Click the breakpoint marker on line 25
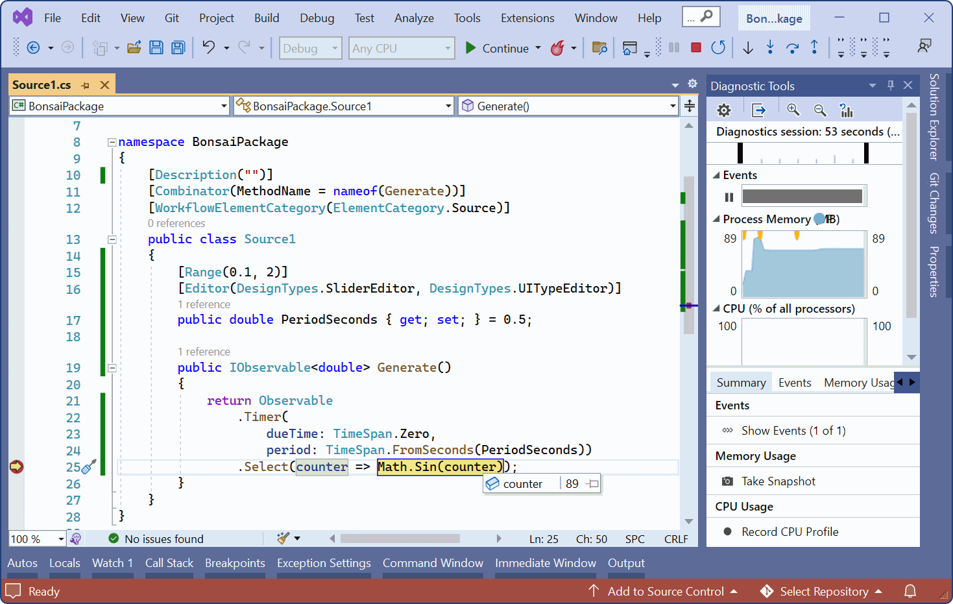953x604 pixels. coord(16,466)
